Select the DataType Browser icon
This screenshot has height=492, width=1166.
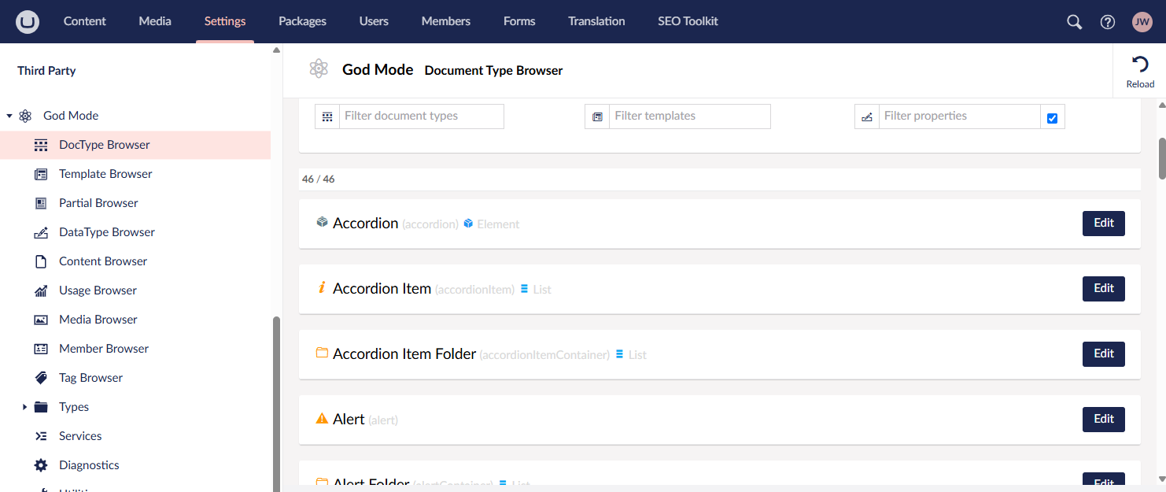[41, 232]
